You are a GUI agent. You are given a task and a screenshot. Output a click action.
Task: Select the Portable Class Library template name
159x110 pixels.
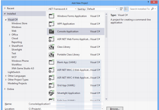tap(68, 54)
